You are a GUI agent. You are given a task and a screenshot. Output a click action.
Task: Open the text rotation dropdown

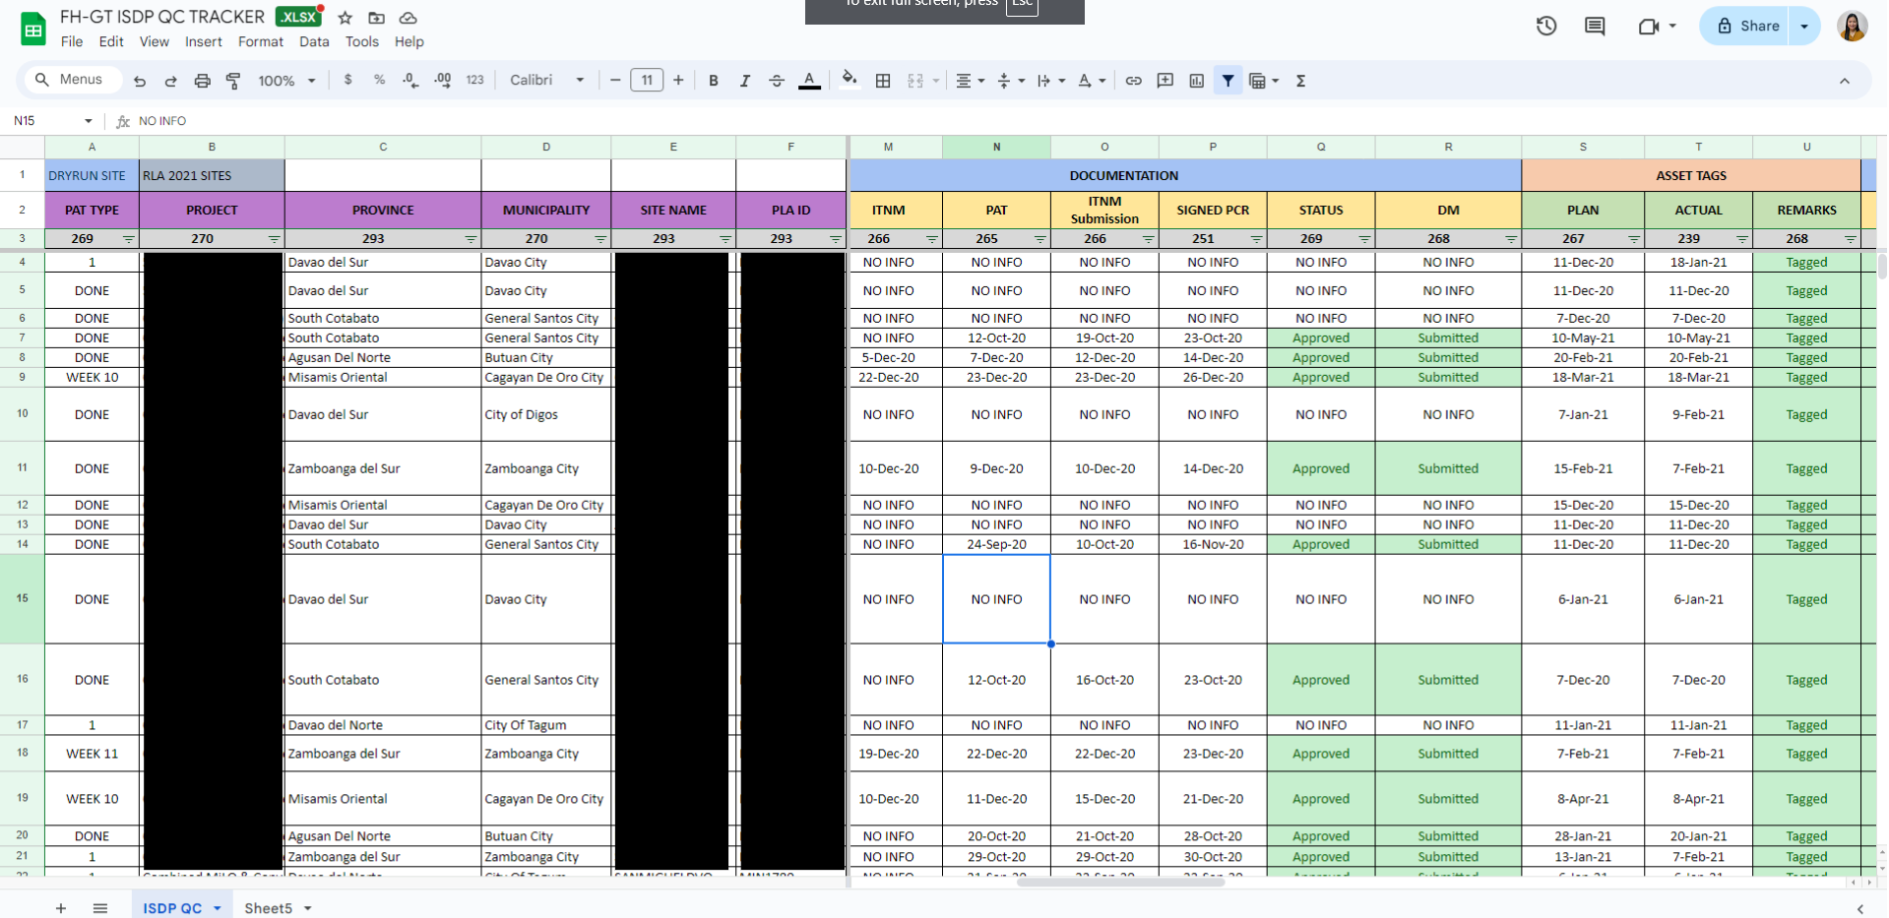1092,81
